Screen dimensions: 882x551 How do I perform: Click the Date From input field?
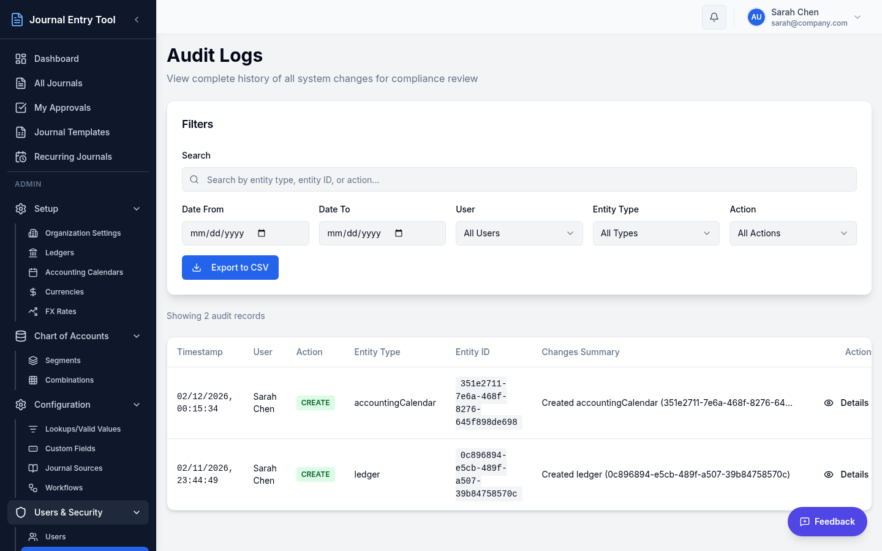245,233
